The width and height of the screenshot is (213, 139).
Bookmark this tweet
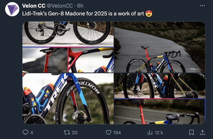(x=191, y=132)
